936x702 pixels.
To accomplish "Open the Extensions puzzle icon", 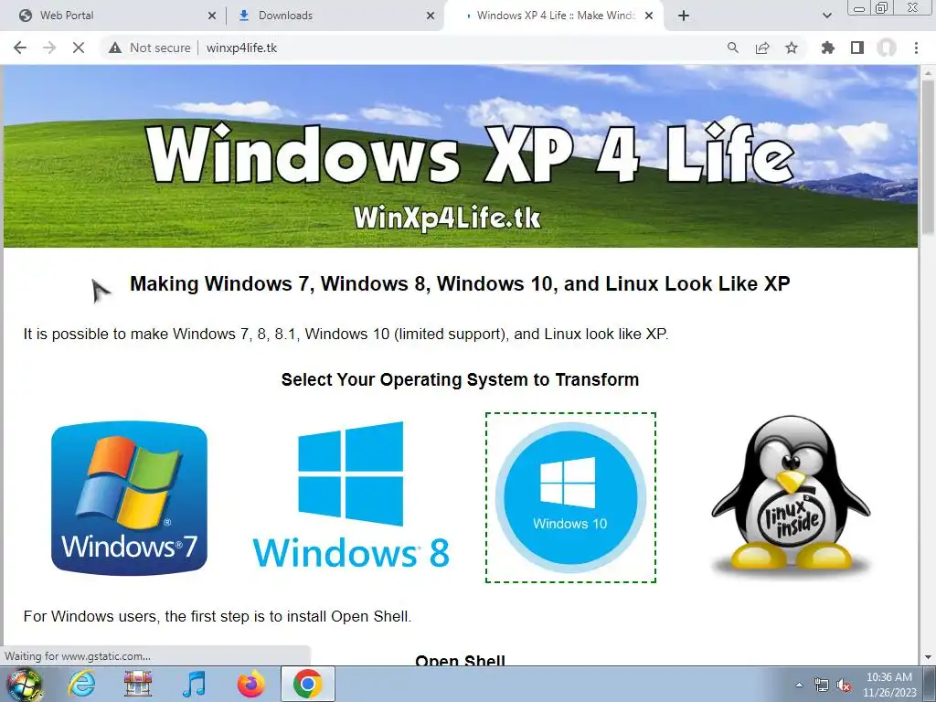I will point(827,48).
